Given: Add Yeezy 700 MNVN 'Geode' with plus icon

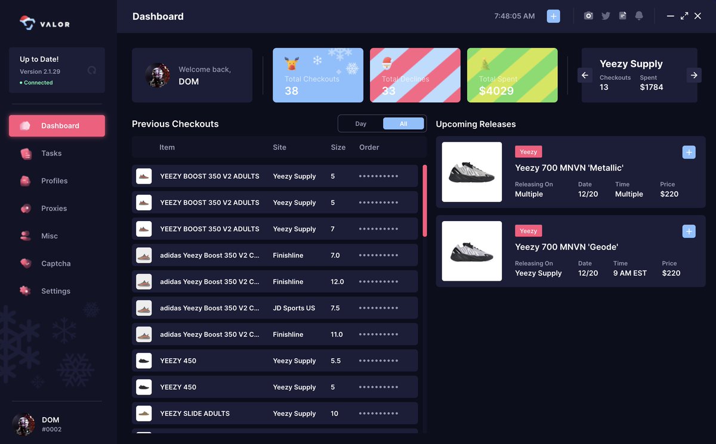Looking at the screenshot, I should [689, 231].
